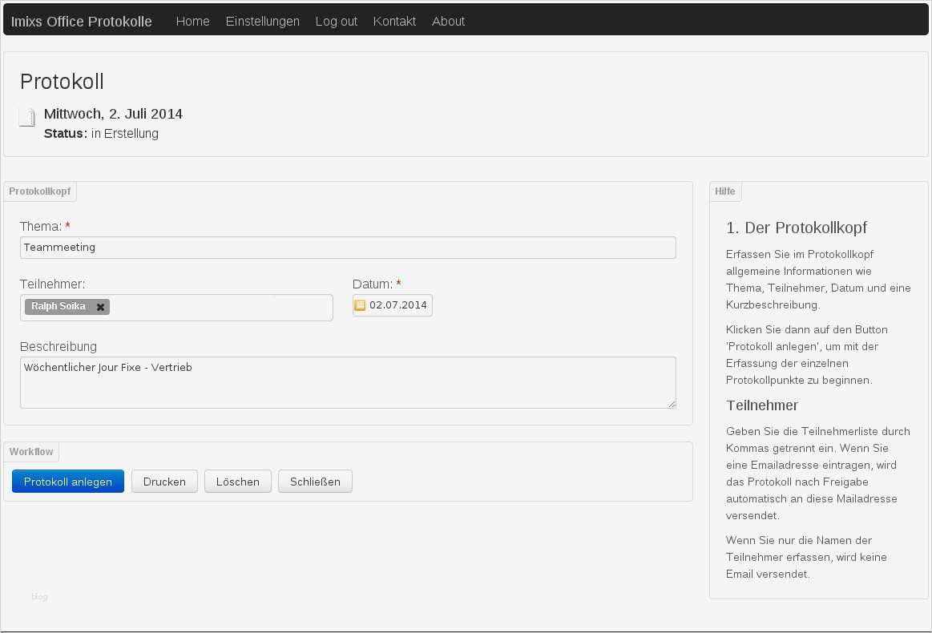Click the Datum field showing 02.07.2014

point(393,305)
